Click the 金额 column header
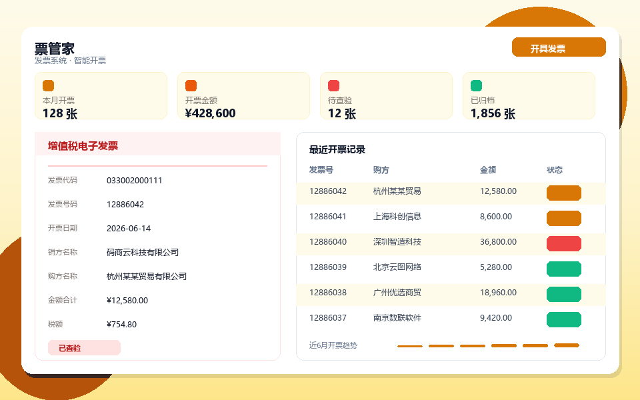This screenshot has height=400, width=640. click(x=488, y=170)
